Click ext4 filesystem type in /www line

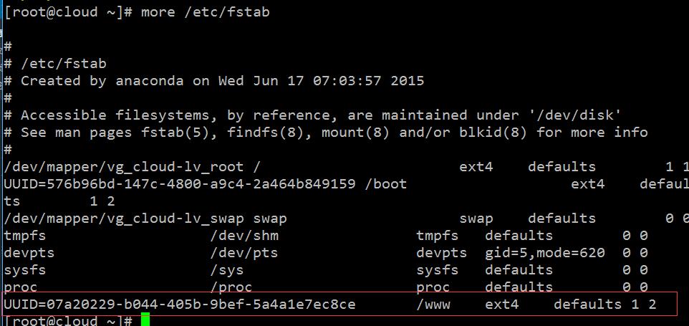[x=502, y=304]
